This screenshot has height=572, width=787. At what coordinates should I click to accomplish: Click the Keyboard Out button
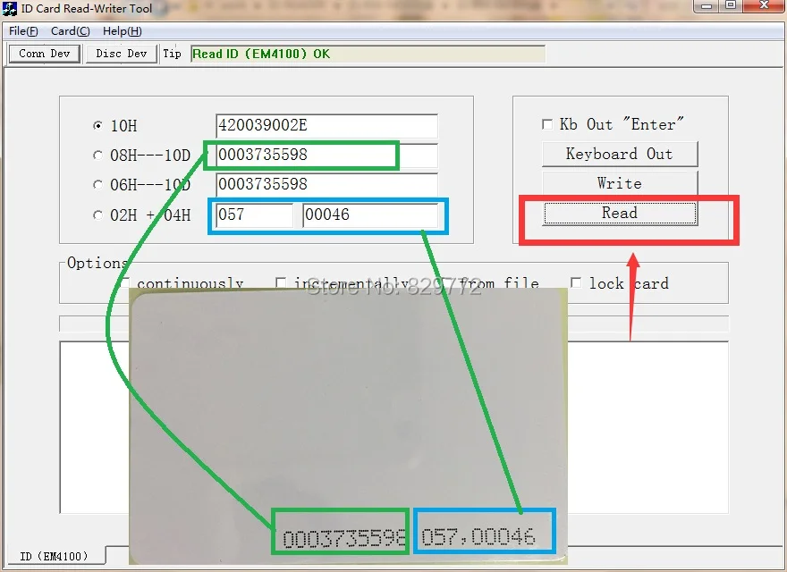[620, 154]
